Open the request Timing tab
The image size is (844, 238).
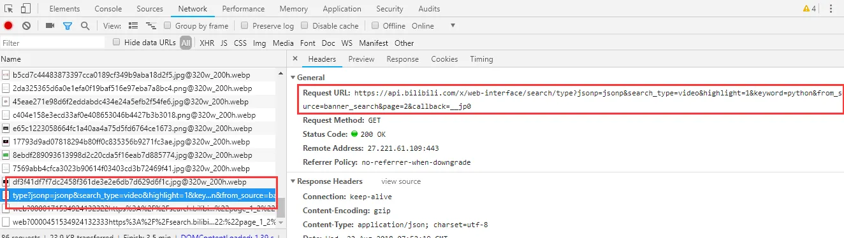(482, 59)
